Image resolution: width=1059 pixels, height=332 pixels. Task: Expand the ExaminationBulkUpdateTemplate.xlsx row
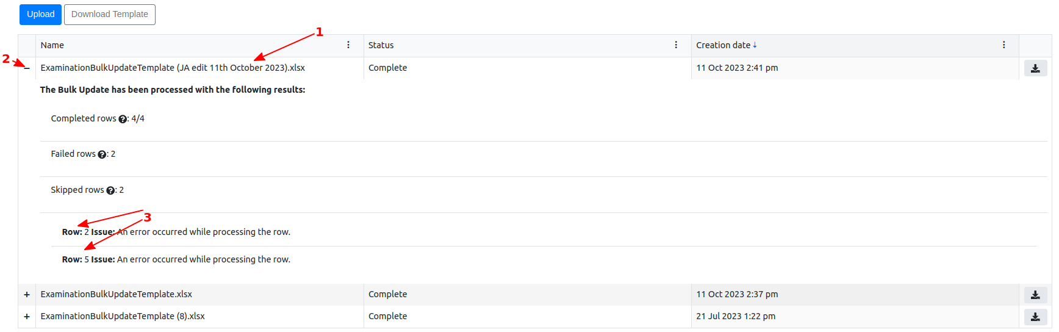(27, 295)
